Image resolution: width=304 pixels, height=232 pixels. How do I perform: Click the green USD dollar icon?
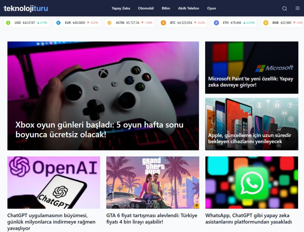pos(8,23)
